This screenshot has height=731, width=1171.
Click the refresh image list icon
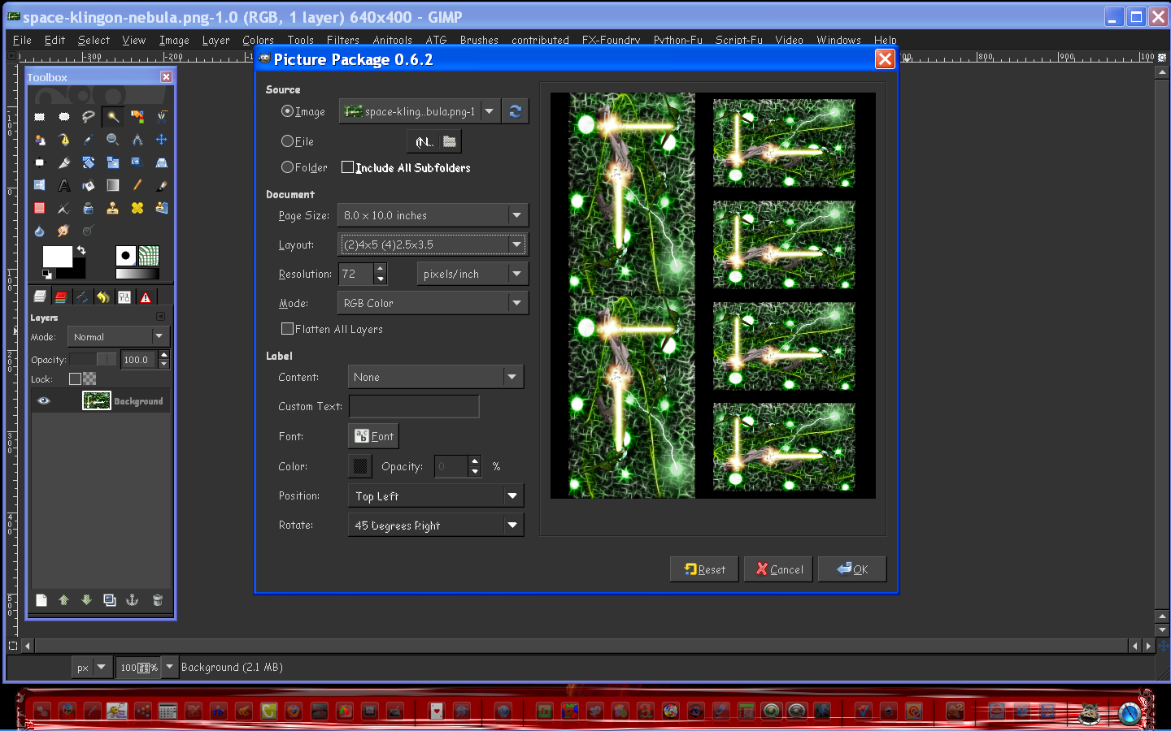515,111
